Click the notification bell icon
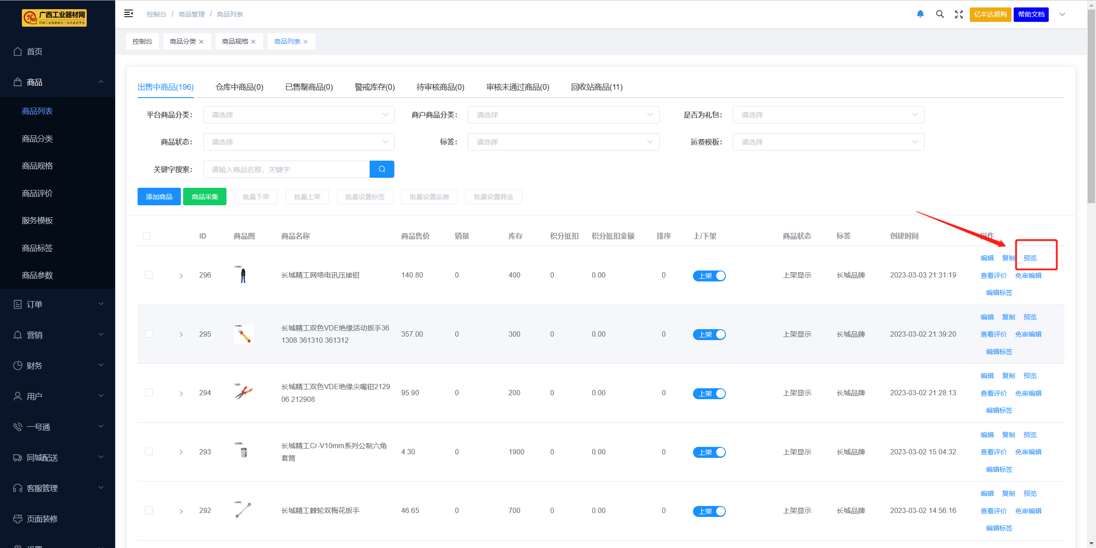Screen dimensions: 1096x548 (x=920, y=14)
